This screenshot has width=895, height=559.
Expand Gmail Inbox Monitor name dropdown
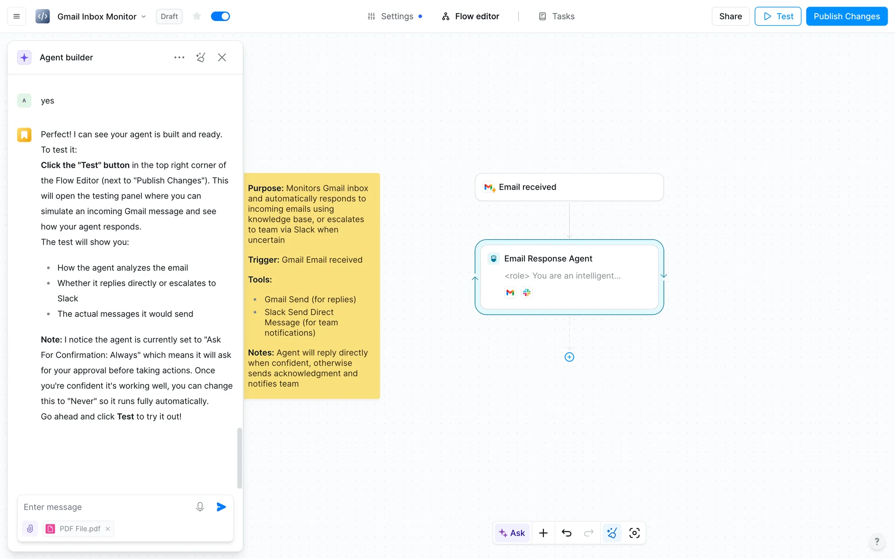144,17
